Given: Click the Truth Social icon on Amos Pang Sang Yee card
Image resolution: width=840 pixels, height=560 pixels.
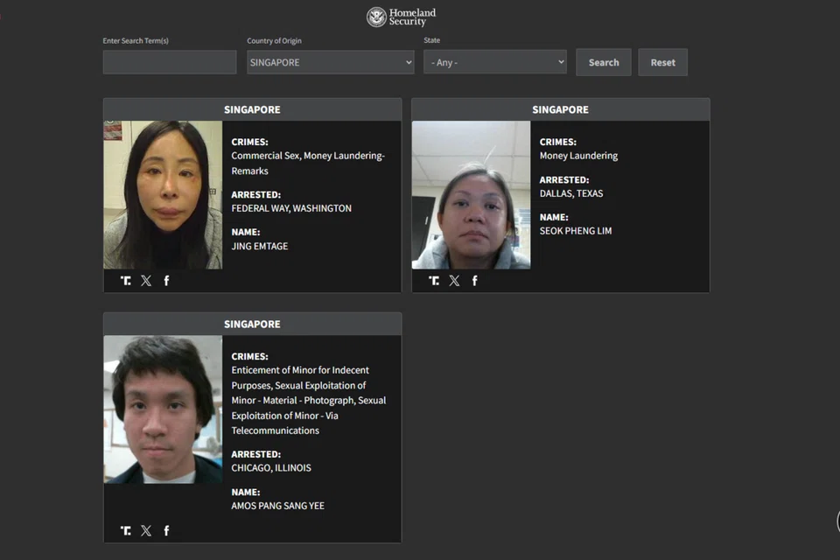Looking at the screenshot, I should tap(125, 530).
